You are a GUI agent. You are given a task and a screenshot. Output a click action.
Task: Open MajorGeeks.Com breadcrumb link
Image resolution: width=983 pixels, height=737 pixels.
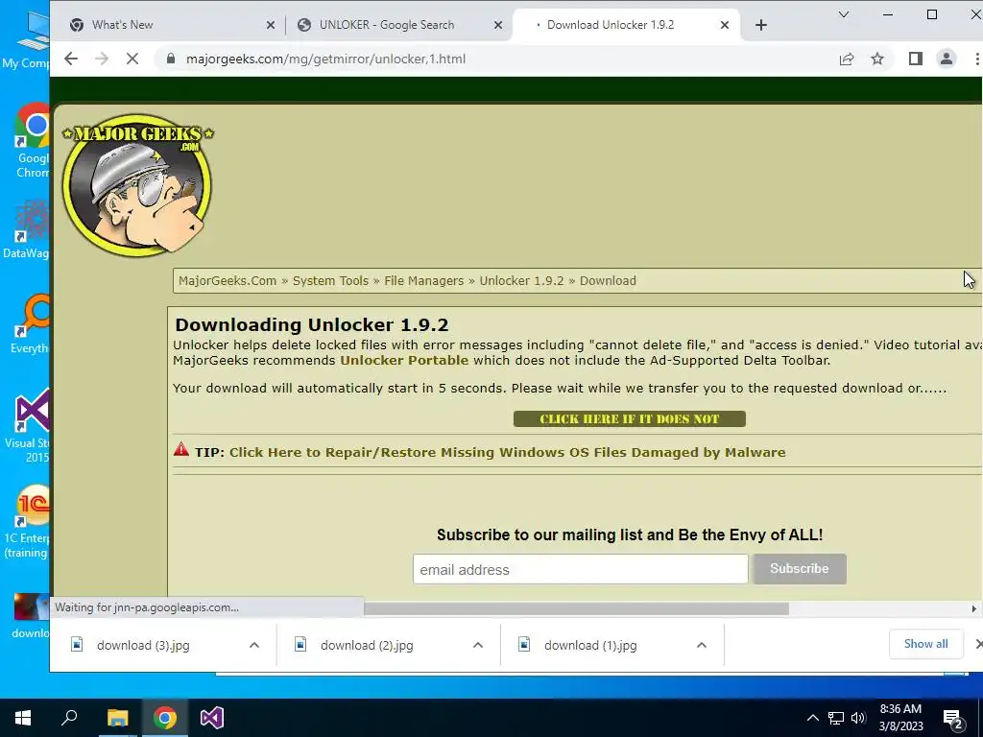[228, 281]
